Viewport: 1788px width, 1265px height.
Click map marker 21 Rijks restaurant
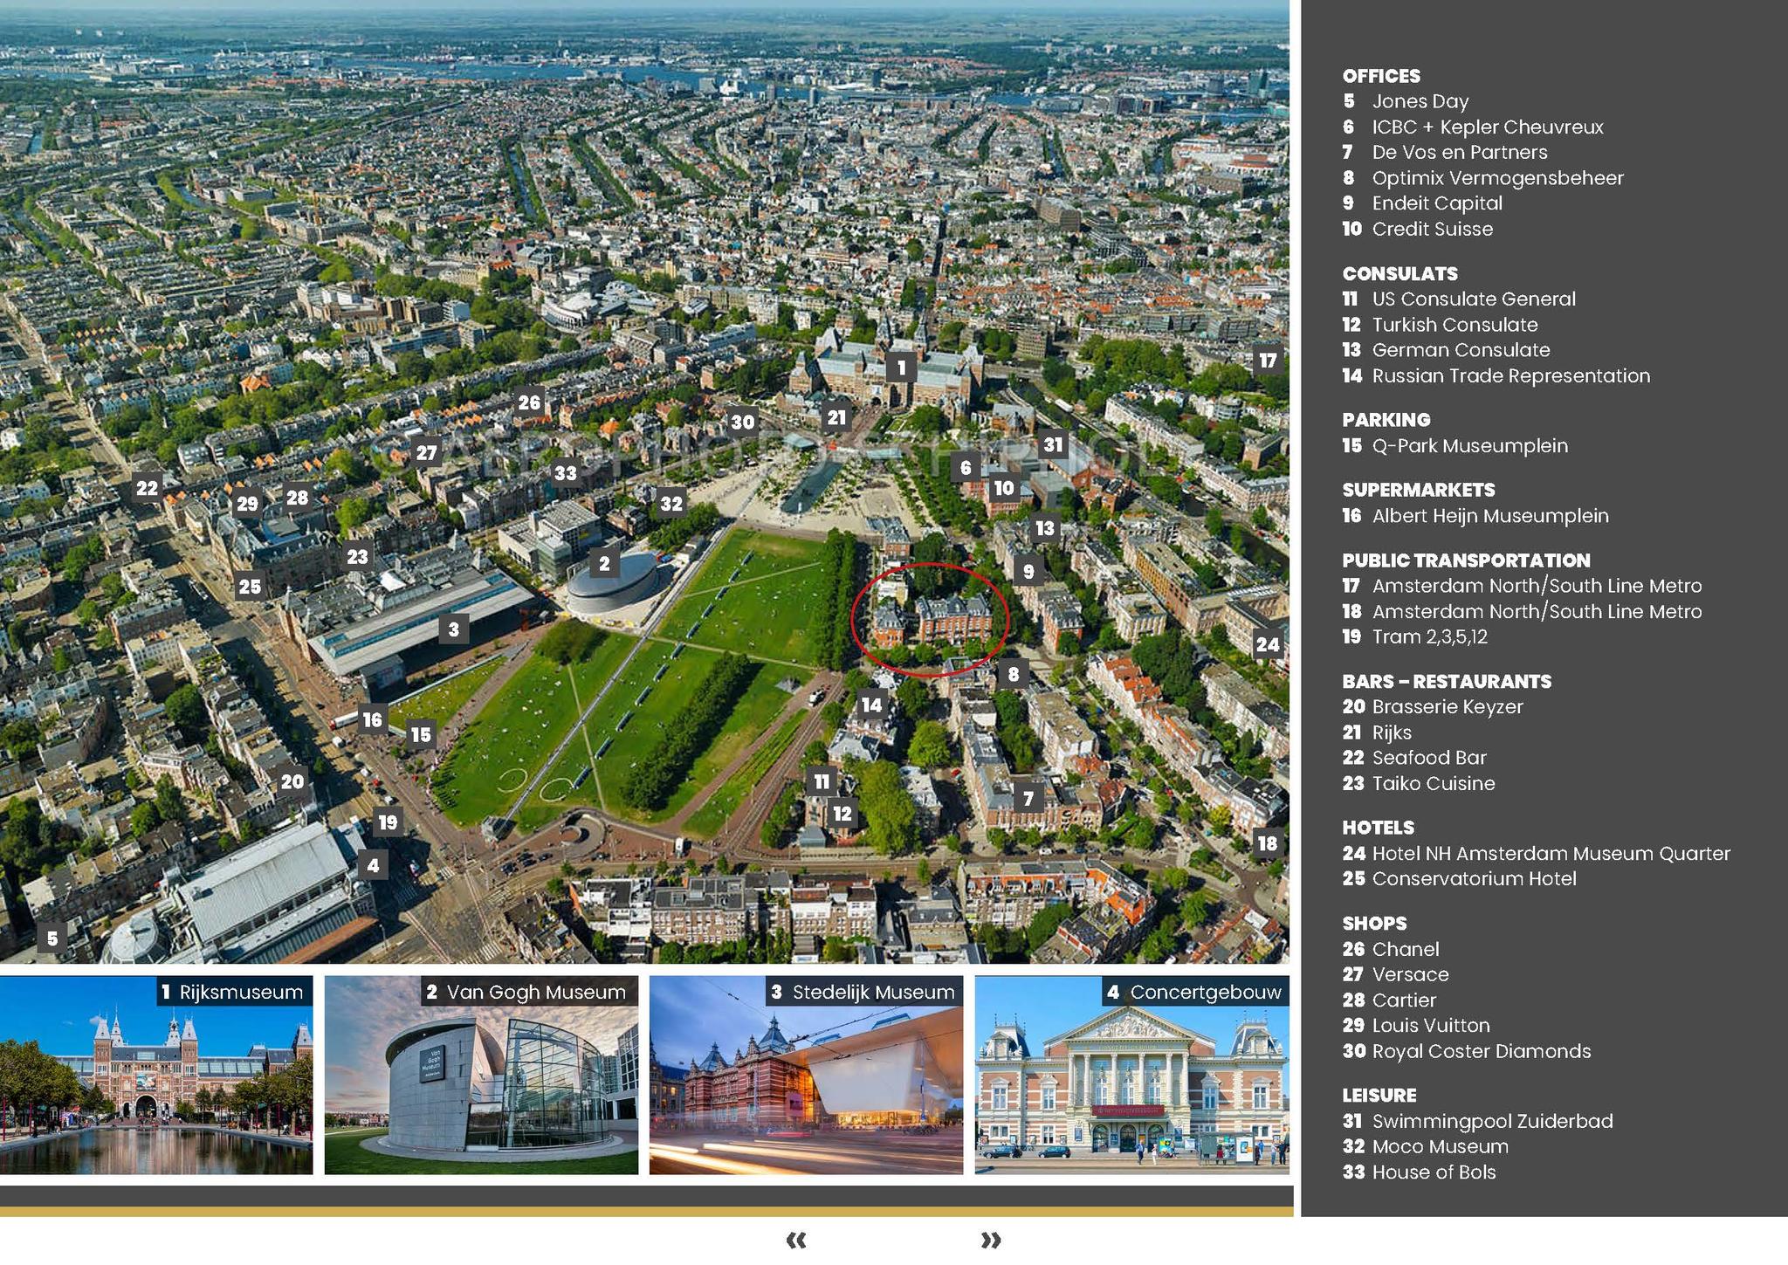click(x=836, y=417)
